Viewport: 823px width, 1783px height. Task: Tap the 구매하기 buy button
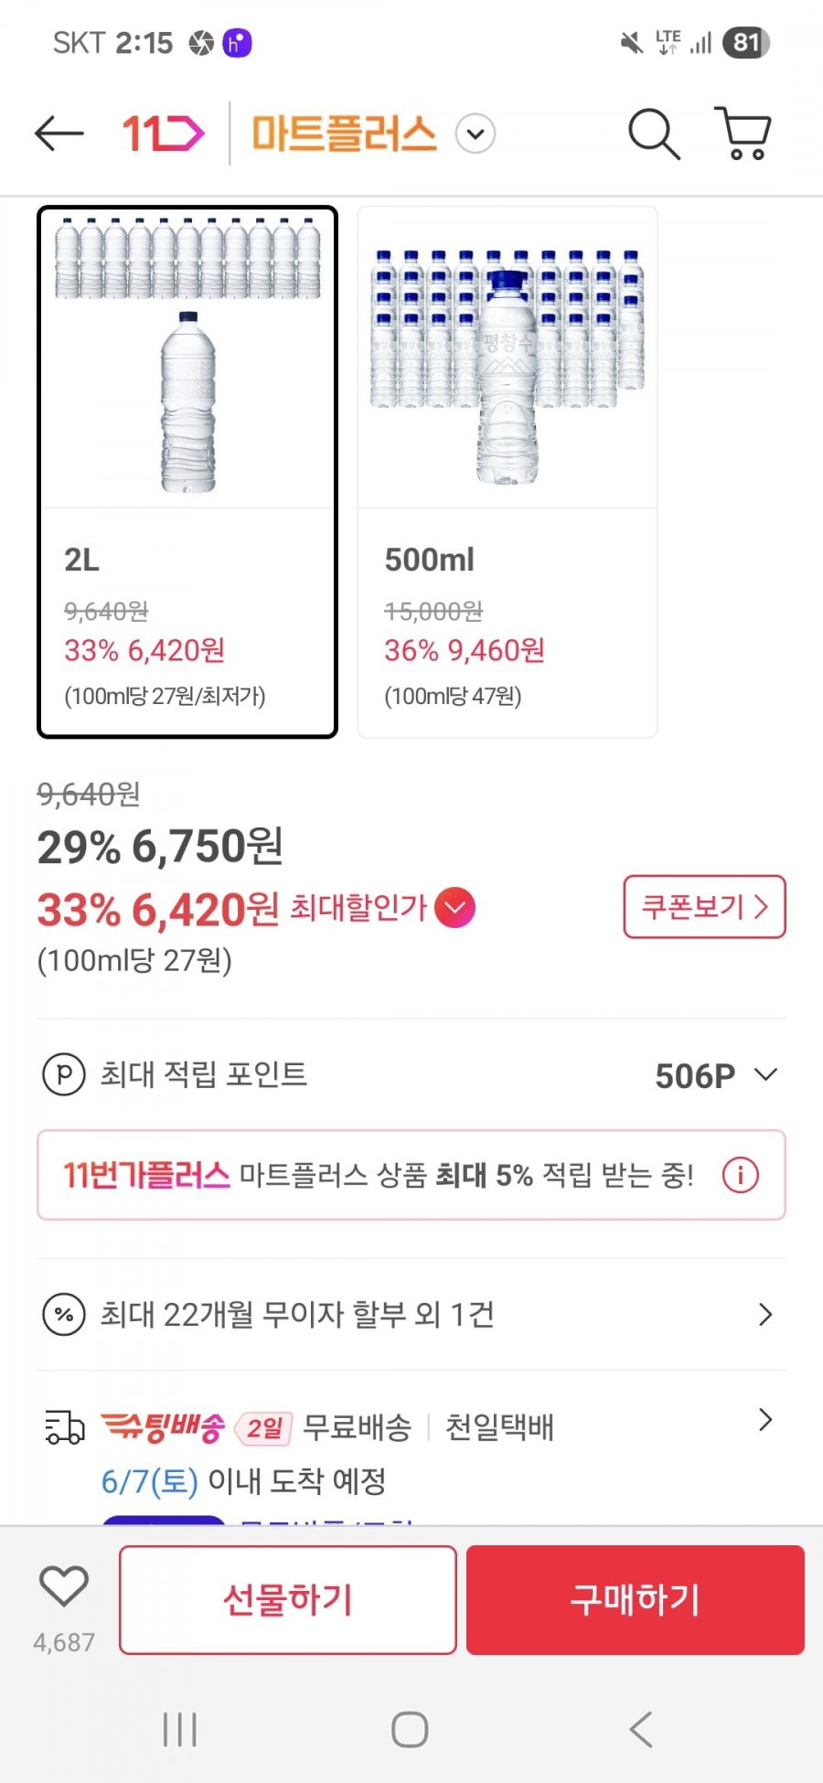[x=636, y=1600]
